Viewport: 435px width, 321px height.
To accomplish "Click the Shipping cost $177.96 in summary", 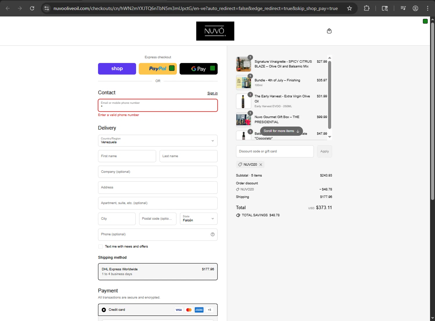I will (326, 197).
